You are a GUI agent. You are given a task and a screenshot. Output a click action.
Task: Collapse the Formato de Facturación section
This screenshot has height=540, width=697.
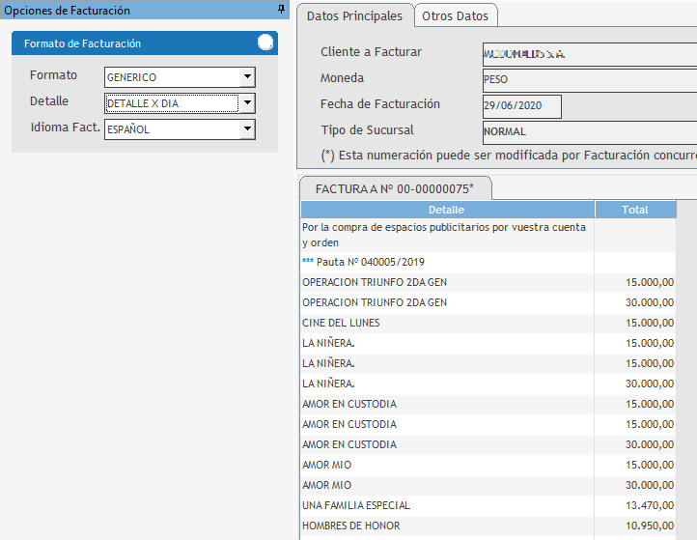[x=265, y=43]
